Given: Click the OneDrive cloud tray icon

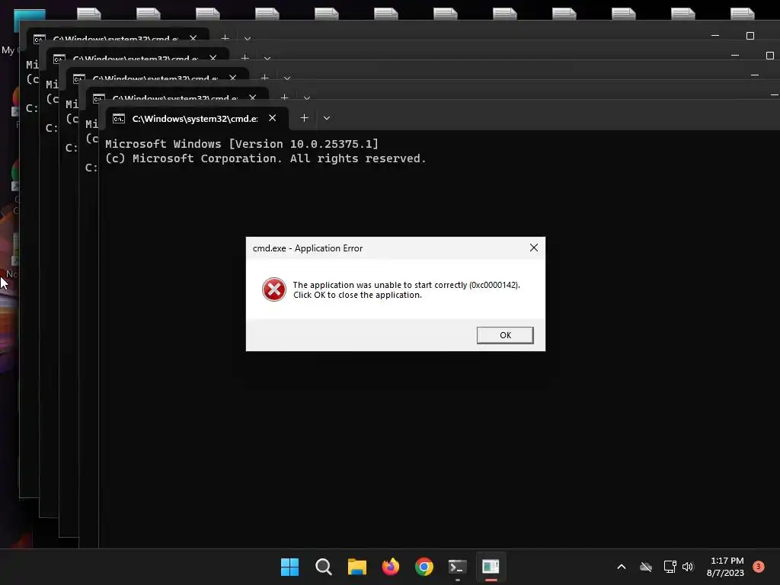Looking at the screenshot, I should pyautogui.click(x=646, y=567).
